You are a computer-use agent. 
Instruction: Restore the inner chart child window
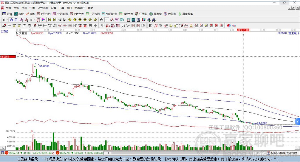click(293, 8)
